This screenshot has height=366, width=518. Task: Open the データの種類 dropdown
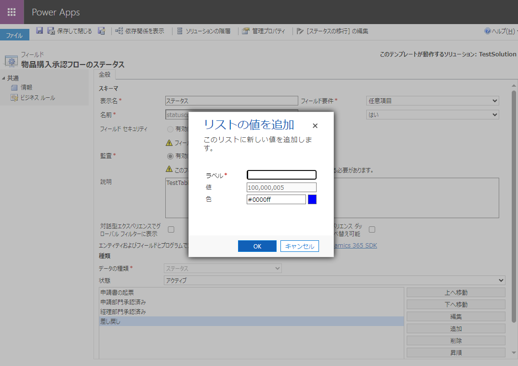223,268
